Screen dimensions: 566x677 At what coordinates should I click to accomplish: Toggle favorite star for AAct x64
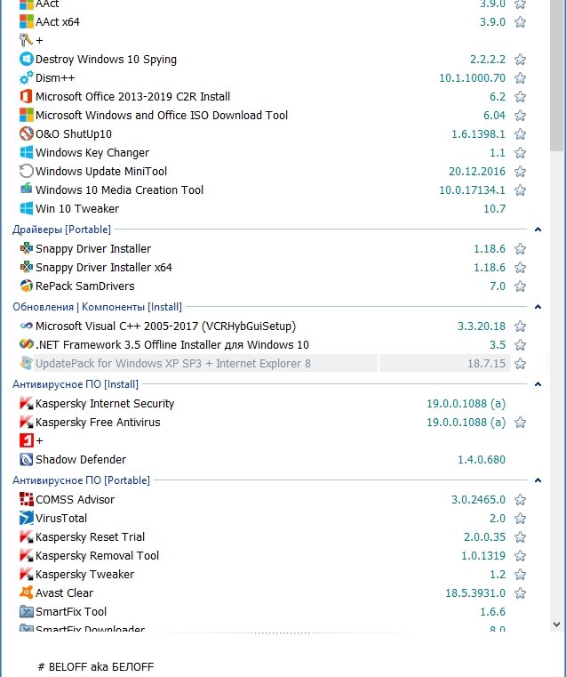coord(521,21)
